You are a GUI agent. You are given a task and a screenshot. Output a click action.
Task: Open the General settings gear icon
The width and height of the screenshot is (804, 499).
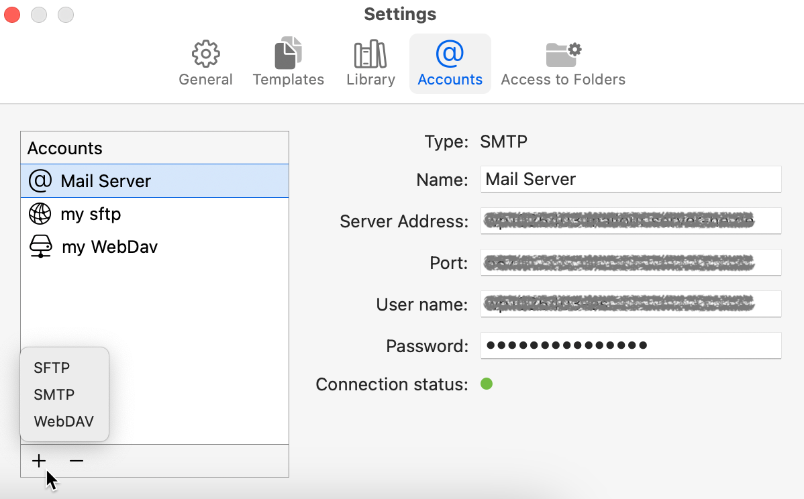[x=205, y=54]
